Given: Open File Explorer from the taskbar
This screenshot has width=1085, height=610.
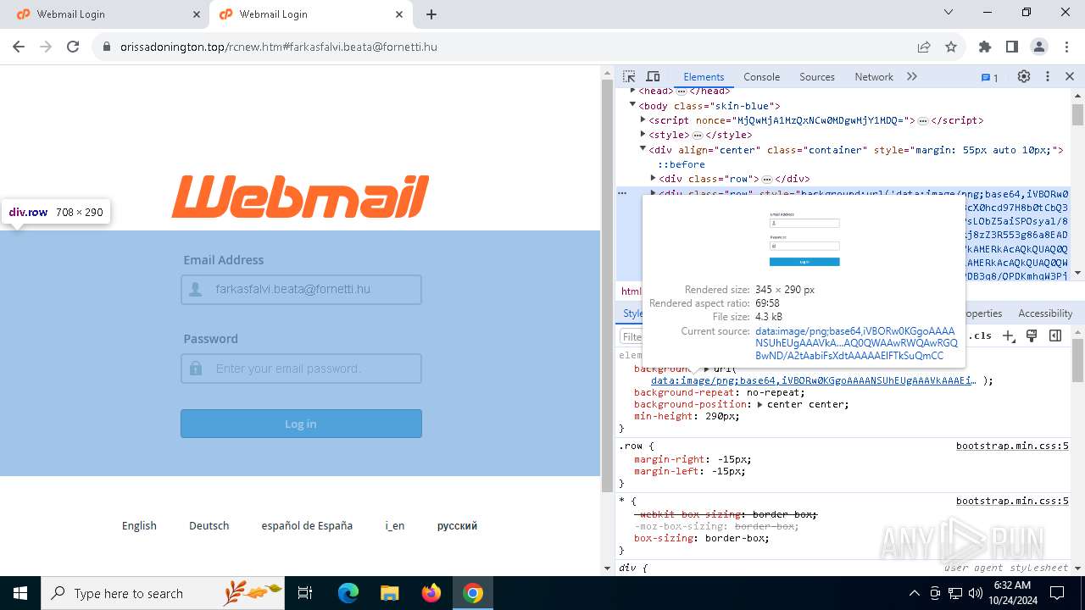Looking at the screenshot, I should 389,593.
